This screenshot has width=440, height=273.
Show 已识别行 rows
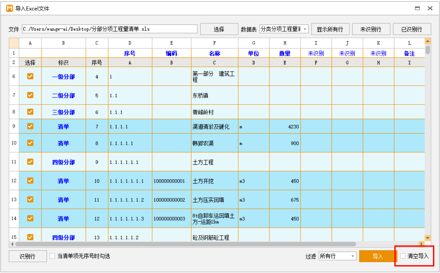(x=411, y=29)
